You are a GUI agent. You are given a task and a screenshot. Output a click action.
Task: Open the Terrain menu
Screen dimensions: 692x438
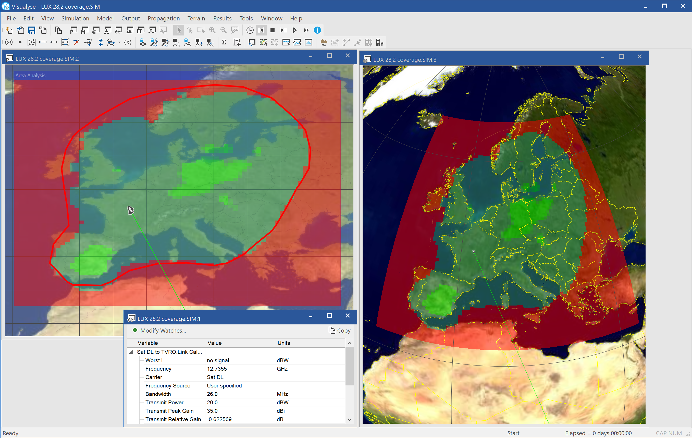point(196,18)
